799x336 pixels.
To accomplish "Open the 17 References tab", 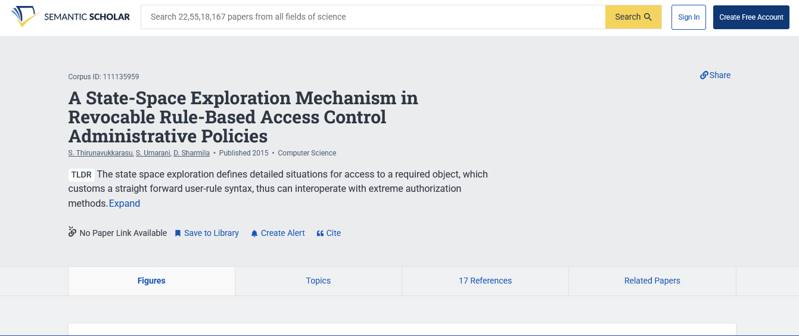I will tap(485, 281).
